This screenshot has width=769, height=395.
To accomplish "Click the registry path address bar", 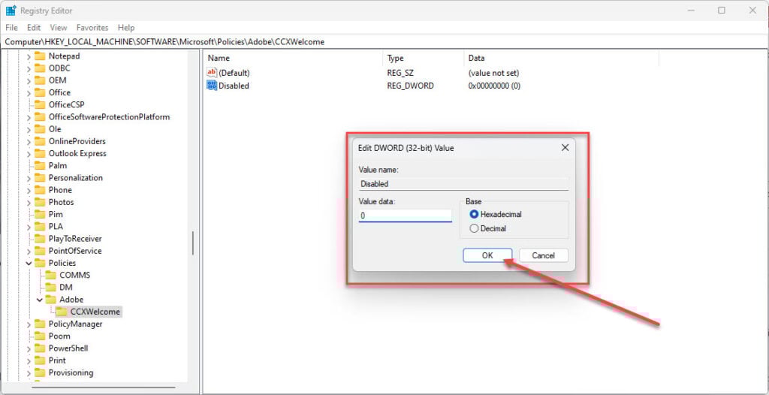I will [x=384, y=42].
